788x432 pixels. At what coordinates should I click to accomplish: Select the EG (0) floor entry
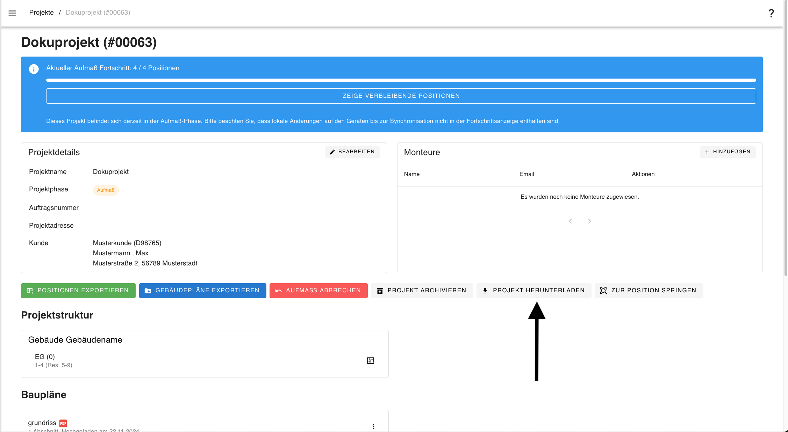tap(45, 357)
